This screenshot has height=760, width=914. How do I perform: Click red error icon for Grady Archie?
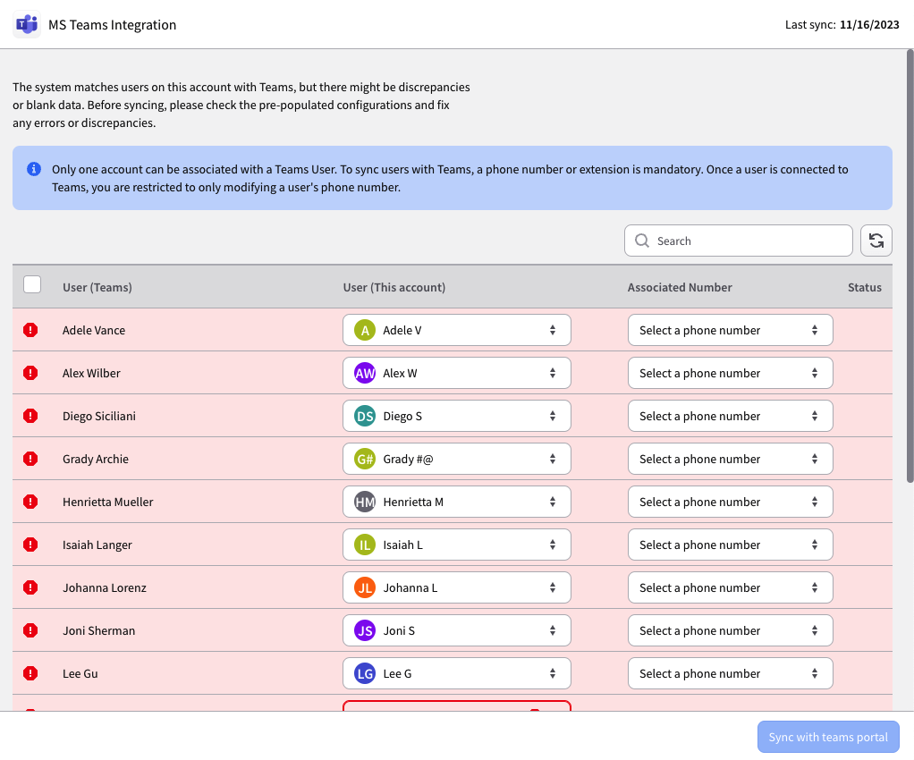coord(30,459)
